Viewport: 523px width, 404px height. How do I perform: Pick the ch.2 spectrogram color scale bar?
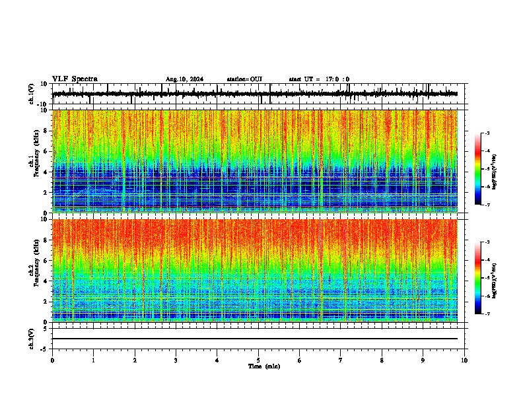[x=478, y=278]
